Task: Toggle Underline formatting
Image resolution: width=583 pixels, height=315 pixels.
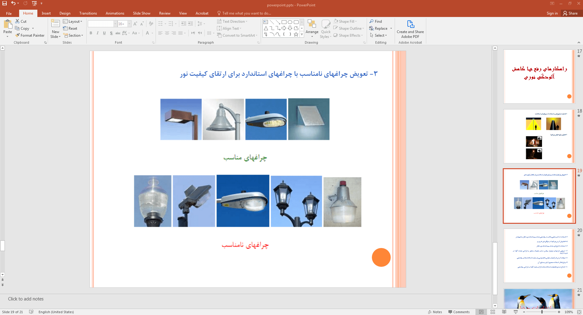Action: tap(104, 33)
